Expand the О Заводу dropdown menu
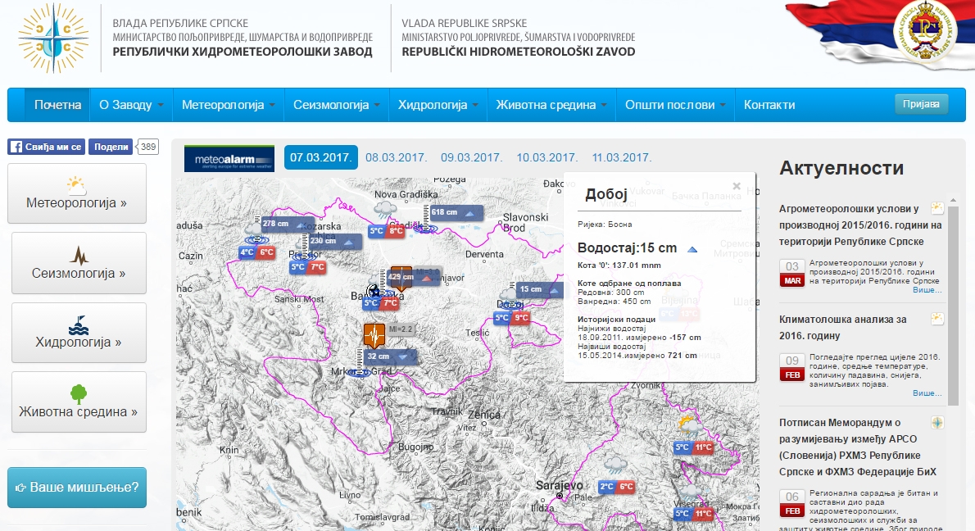The height and width of the screenshot is (531, 975). [x=131, y=105]
